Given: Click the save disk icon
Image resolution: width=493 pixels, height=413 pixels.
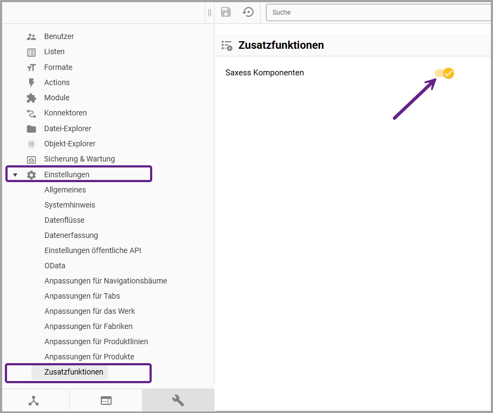Looking at the screenshot, I should [226, 12].
